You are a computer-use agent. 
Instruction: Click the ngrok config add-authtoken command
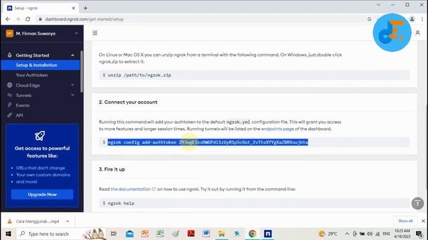point(208,142)
